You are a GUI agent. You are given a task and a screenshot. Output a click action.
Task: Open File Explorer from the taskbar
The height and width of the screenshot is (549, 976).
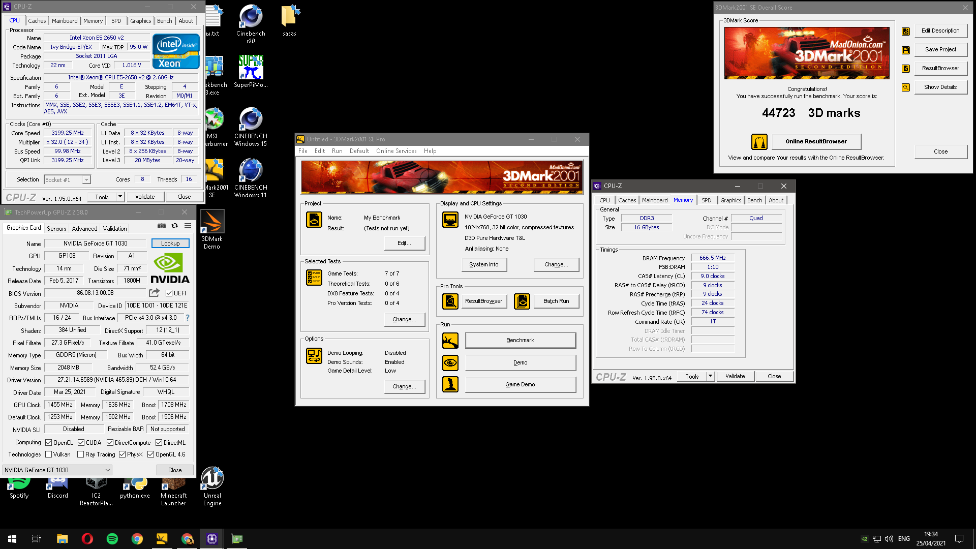click(x=62, y=539)
